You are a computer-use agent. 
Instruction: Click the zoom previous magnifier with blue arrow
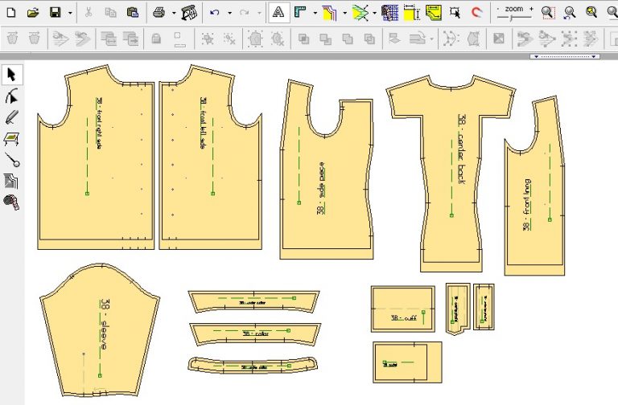(x=570, y=13)
